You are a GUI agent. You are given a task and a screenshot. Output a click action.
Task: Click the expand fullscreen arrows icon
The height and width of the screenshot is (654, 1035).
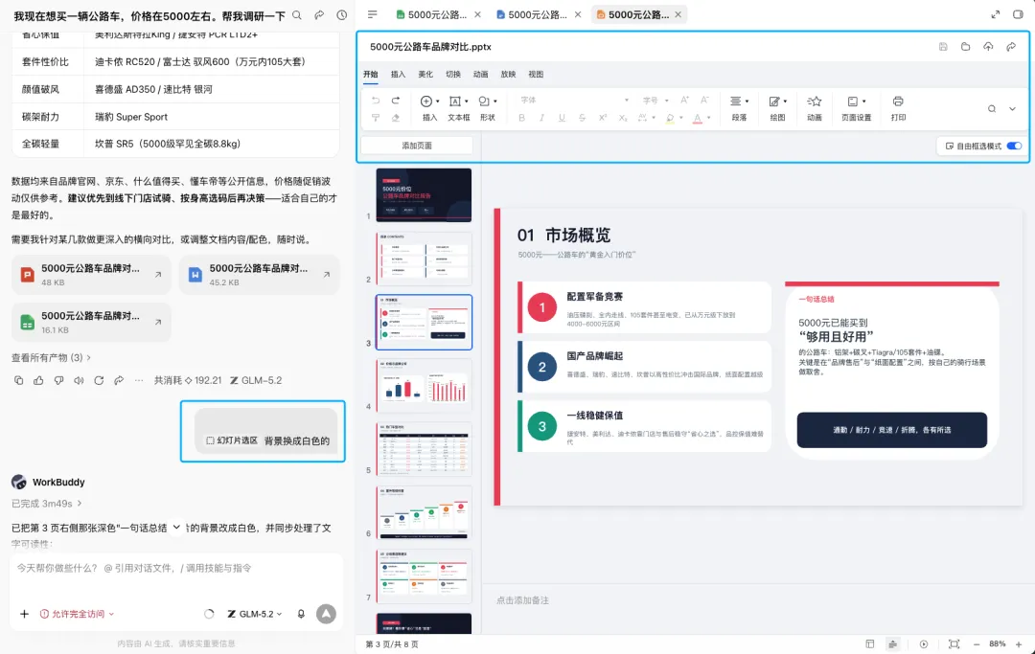(x=996, y=14)
